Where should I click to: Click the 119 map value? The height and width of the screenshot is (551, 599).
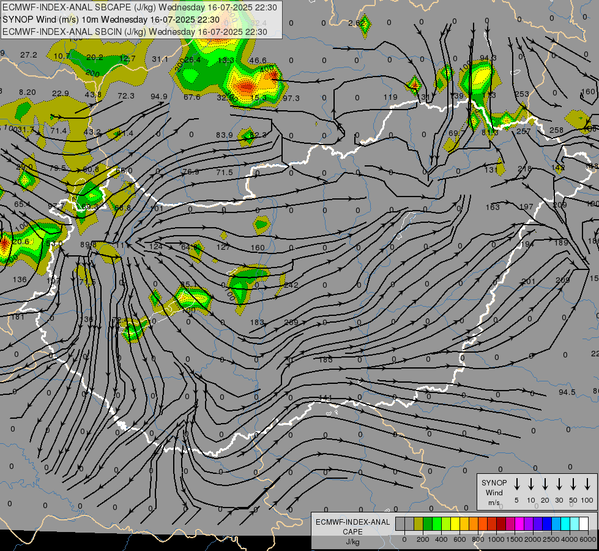[390, 97]
